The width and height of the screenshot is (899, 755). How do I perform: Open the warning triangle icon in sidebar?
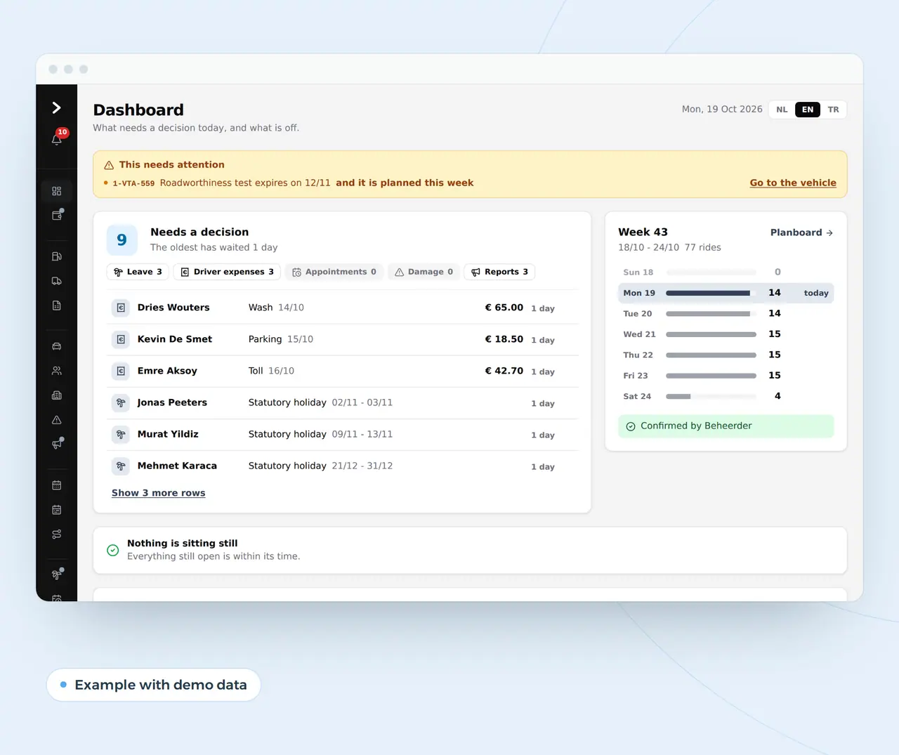pyautogui.click(x=57, y=420)
